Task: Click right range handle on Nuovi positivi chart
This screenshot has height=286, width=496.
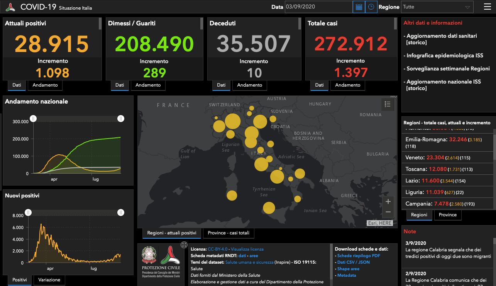Action: point(121,212)
